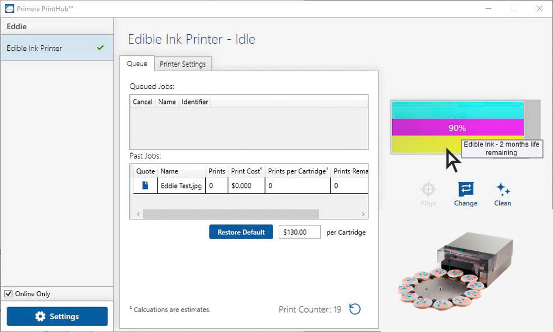553x332 pixels.
Task: Click the Restore Default button
Action: tap(241, 232)
